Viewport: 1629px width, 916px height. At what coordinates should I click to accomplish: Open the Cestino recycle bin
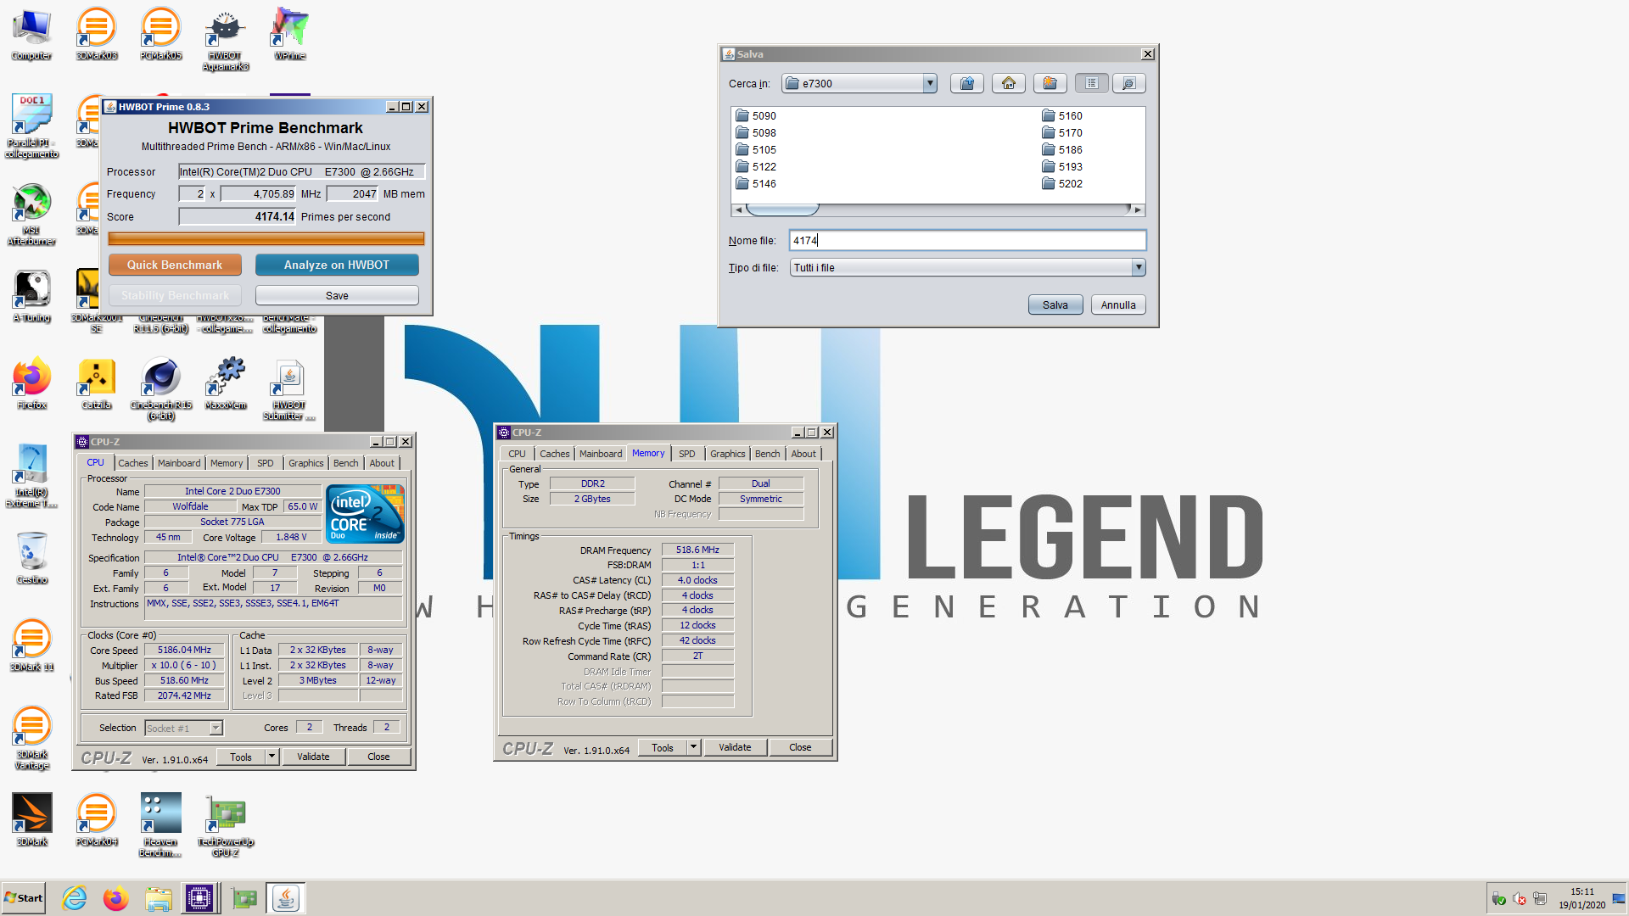(x=31, y=558)
